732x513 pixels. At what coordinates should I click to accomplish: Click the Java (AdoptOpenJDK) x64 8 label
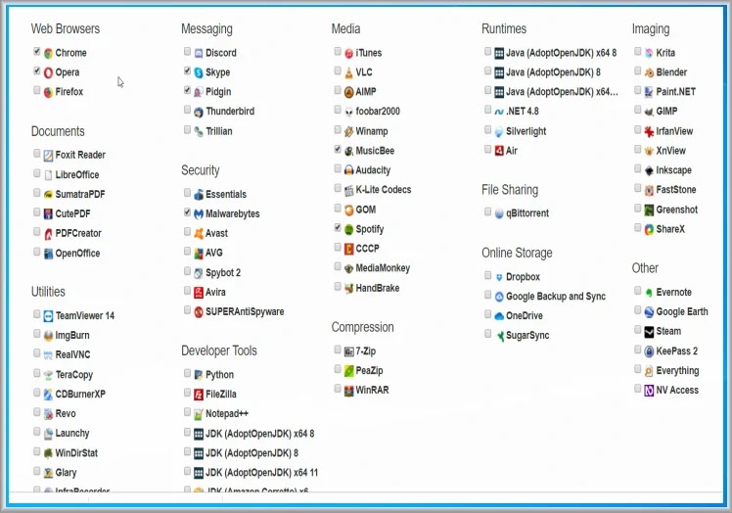pyautogui.click(x=561, y=53)
